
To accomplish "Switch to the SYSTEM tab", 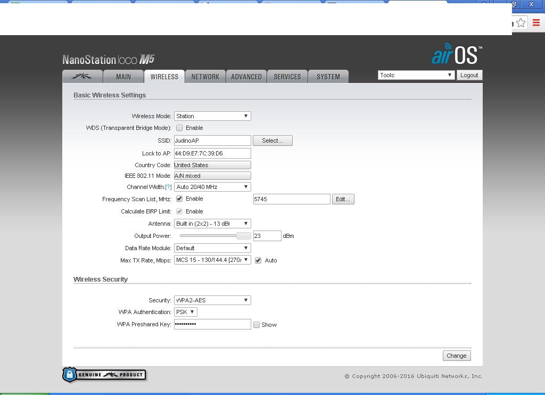I will click(x=328, y=77).
